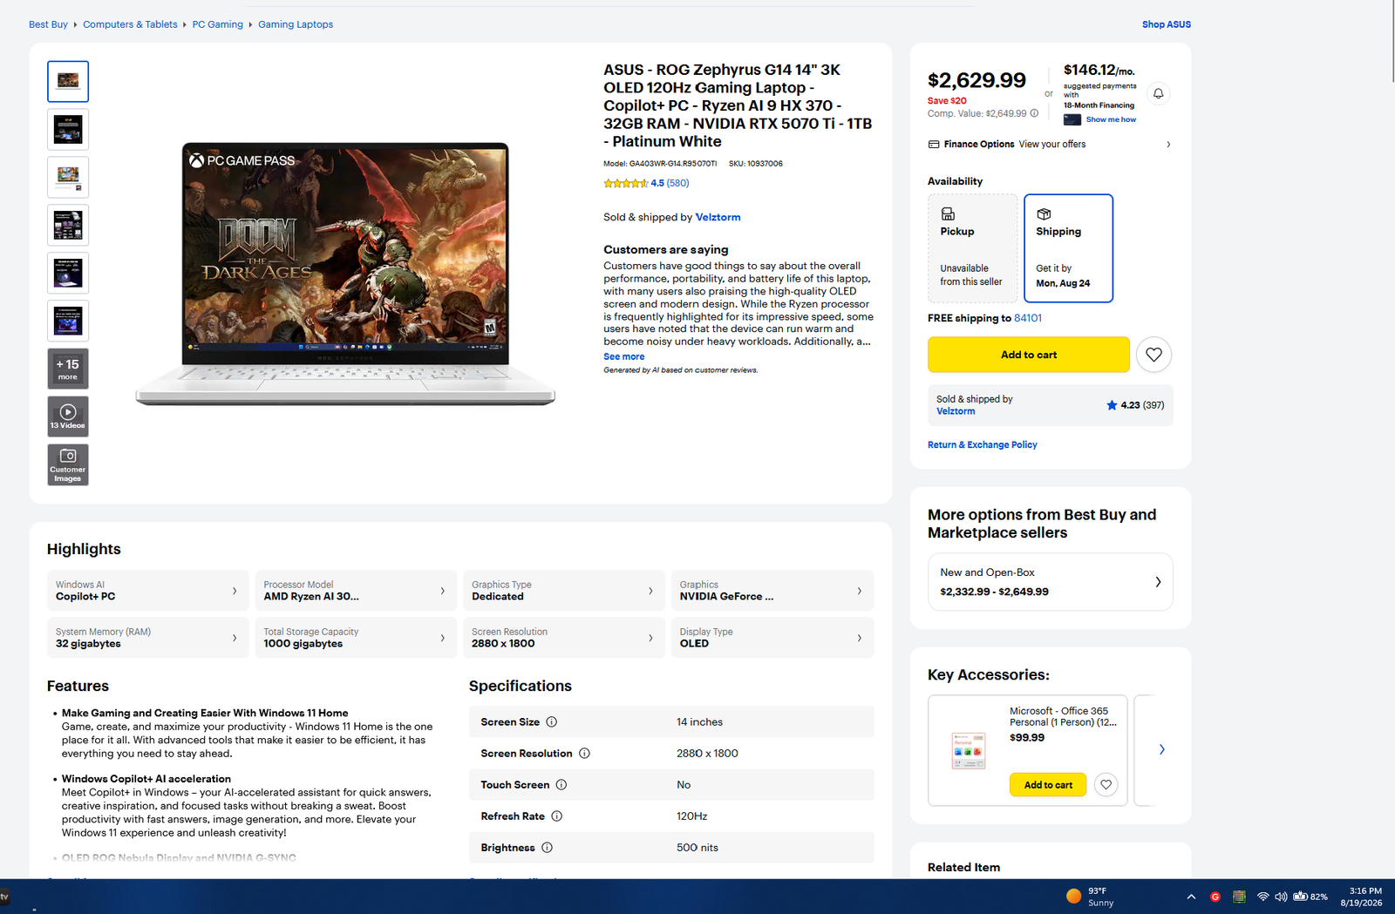Image resolution: width=1395 pixels, height=914 pixels.
Task: Select the third product image thumbnail
Action: pos(68,177)
